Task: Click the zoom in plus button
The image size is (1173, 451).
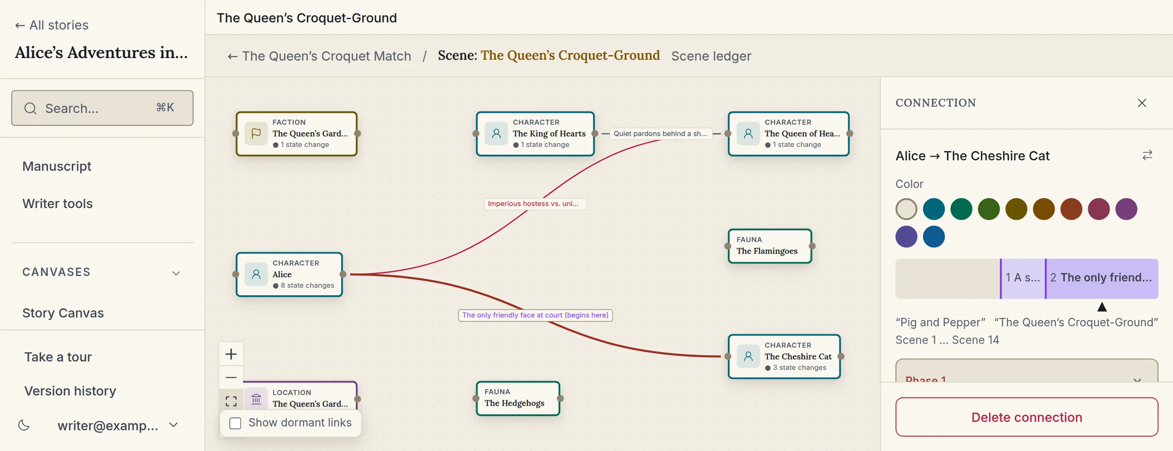Action: click(231, 353)
